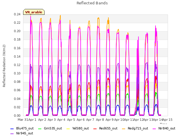Select the Grn535_out legend label
This screenshot has width=185, height=139.
point(53,128)
